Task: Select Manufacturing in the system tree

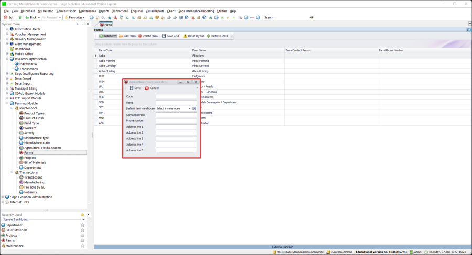Action: tap(33, 182)
